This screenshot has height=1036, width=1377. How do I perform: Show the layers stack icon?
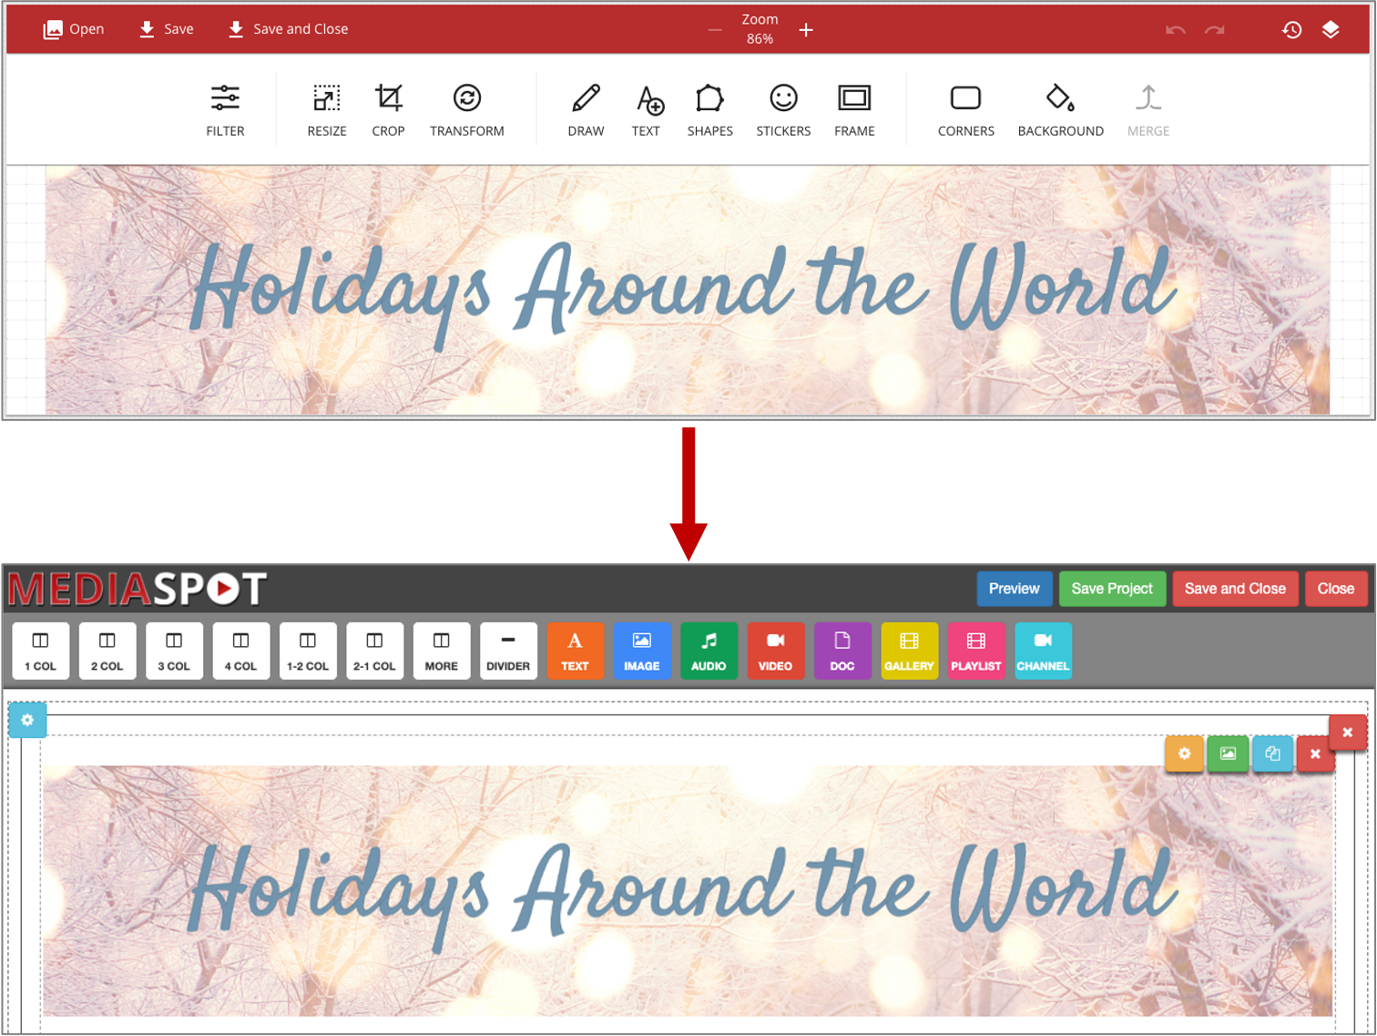click(x=1331, y=30)
